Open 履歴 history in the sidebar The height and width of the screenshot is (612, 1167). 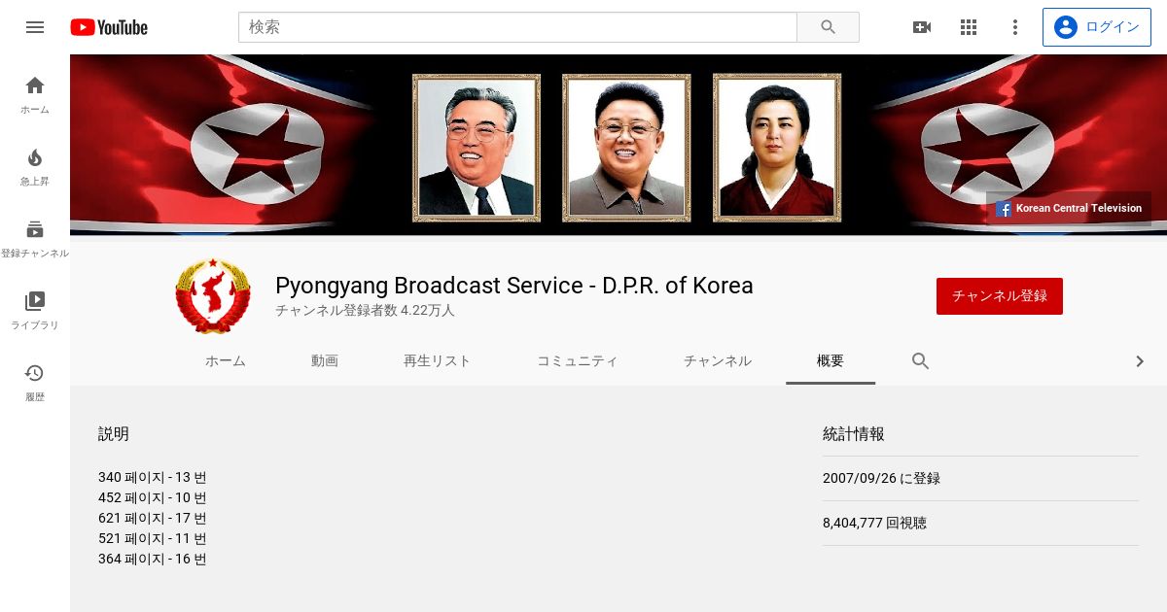click(35, 383)
